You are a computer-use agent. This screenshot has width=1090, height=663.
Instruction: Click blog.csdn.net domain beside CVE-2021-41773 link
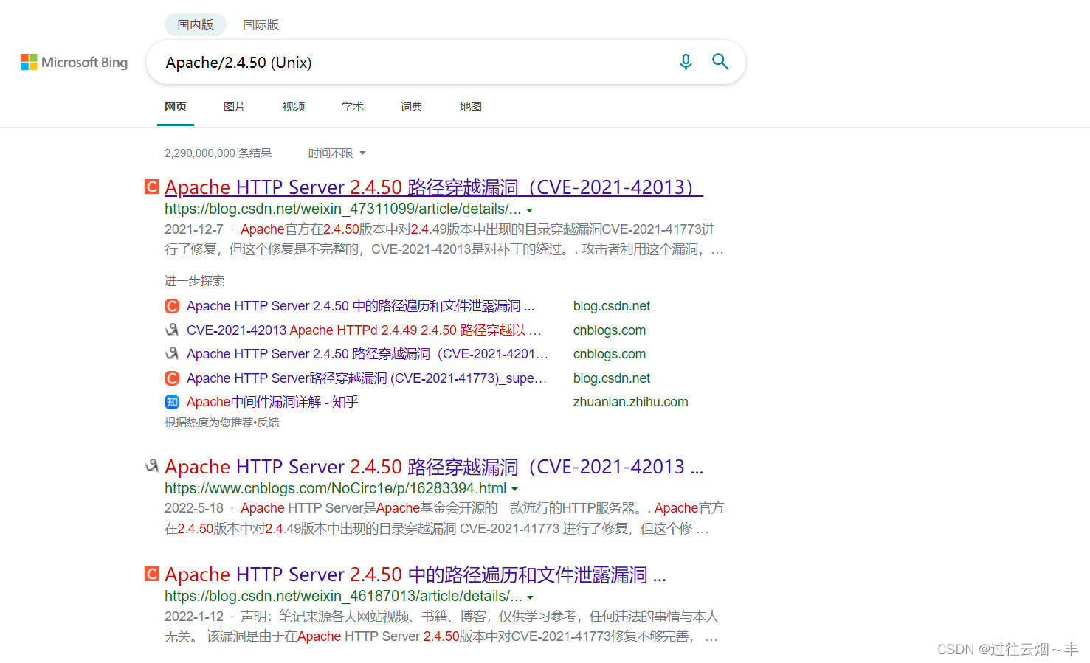(x=612, y=378)
